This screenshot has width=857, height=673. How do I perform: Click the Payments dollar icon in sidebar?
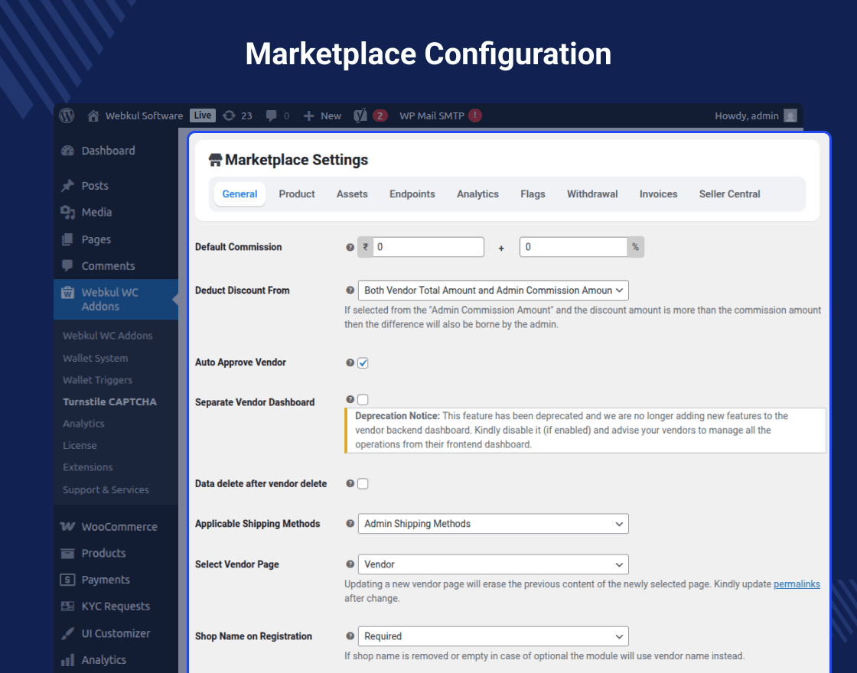click(x=68, y=580)
